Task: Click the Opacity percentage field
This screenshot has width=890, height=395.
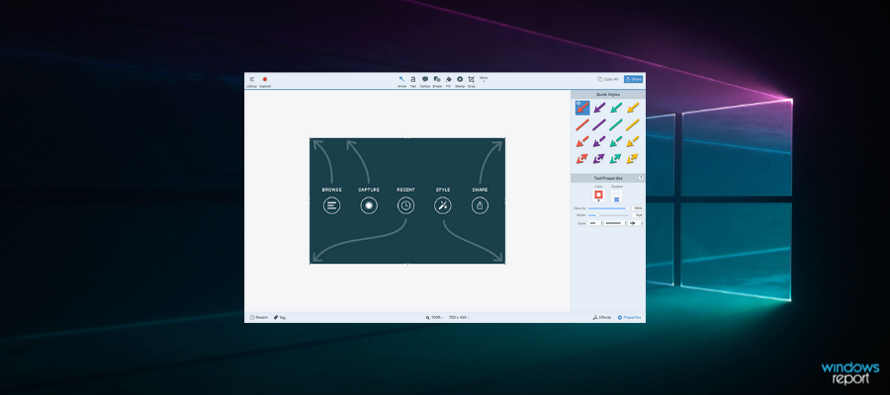Action: coord(638,208)
